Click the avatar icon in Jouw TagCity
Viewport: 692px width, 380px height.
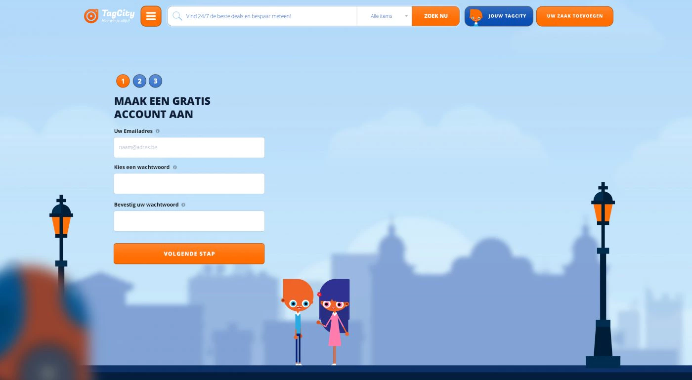coord(476,16)
